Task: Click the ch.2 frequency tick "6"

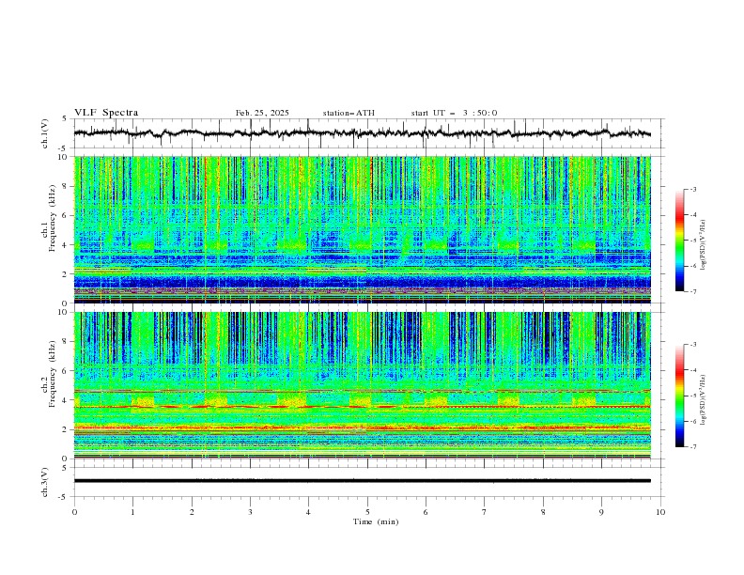Action: (67, 371)
